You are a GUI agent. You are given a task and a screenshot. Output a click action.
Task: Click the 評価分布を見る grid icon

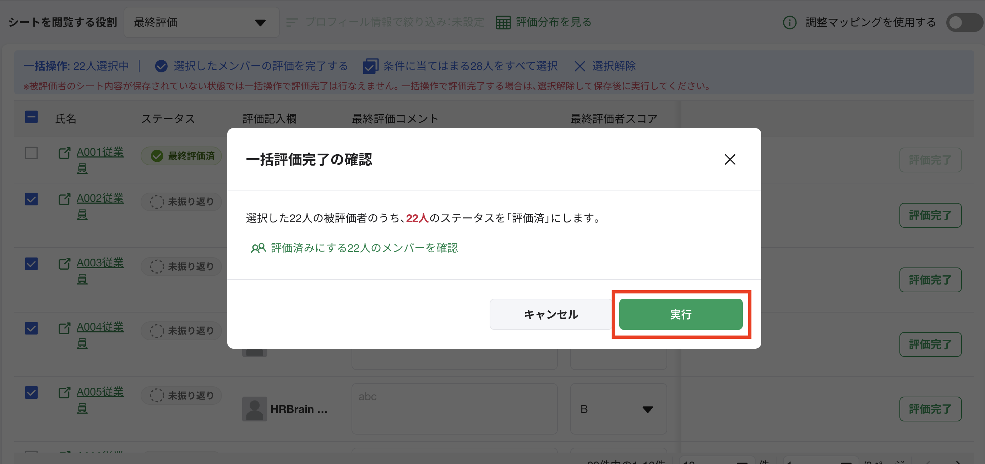(503, 23)
